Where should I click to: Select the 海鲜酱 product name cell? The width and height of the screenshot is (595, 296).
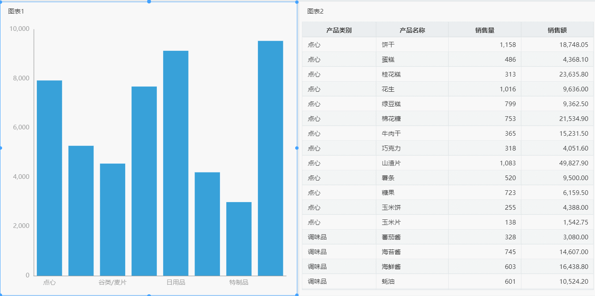pyautogui.click(x=412, y=266)
